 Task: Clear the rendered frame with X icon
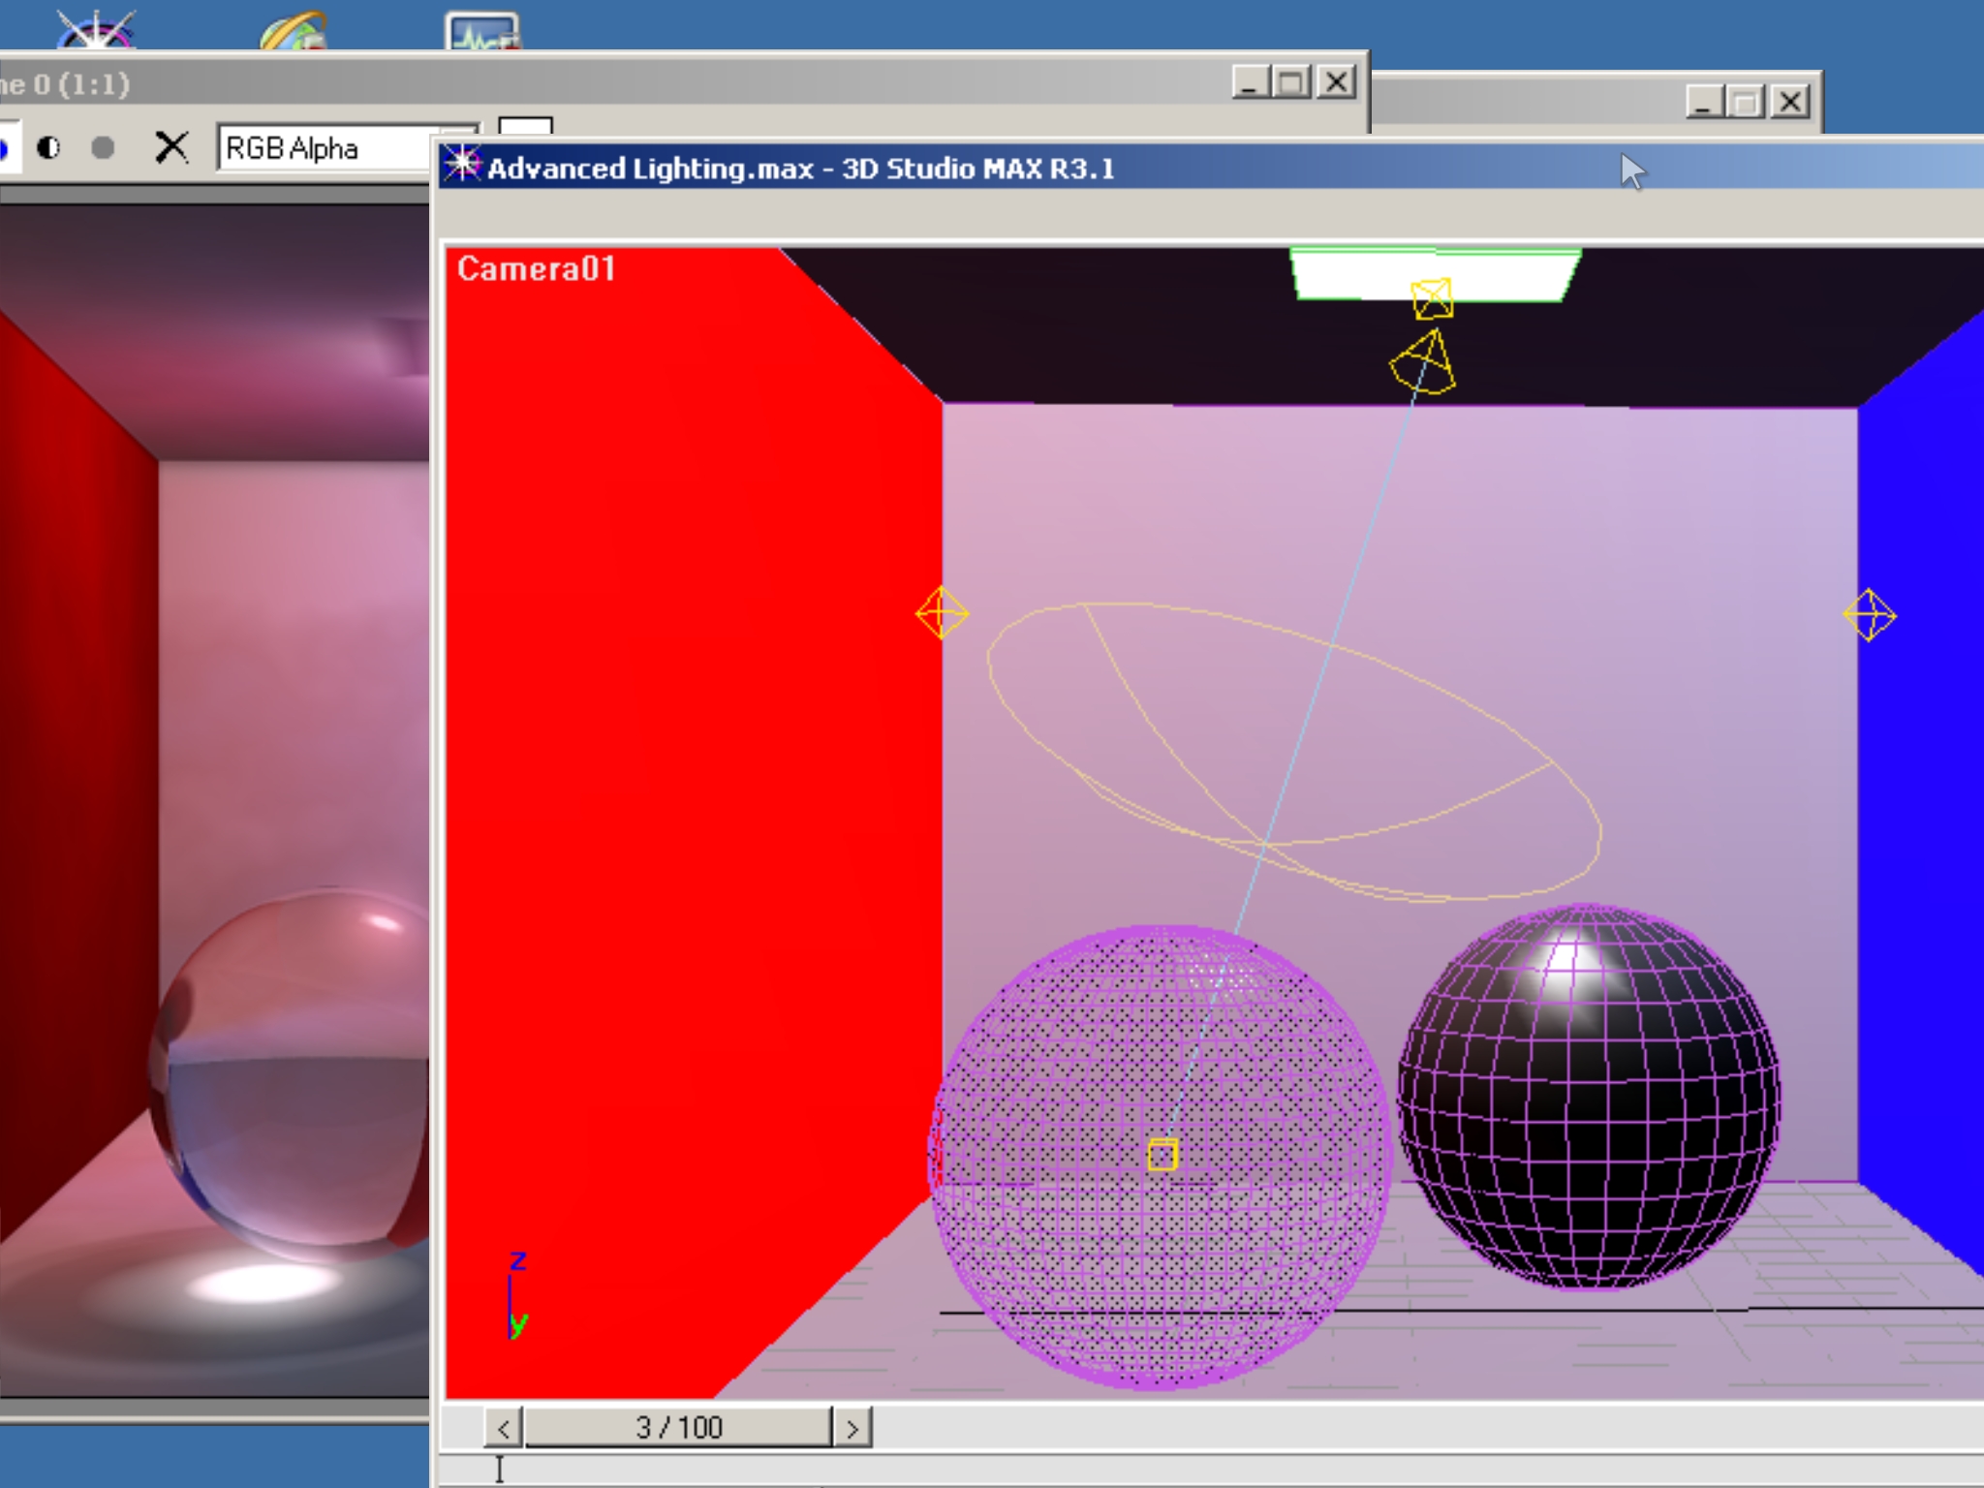coord(171,147)
